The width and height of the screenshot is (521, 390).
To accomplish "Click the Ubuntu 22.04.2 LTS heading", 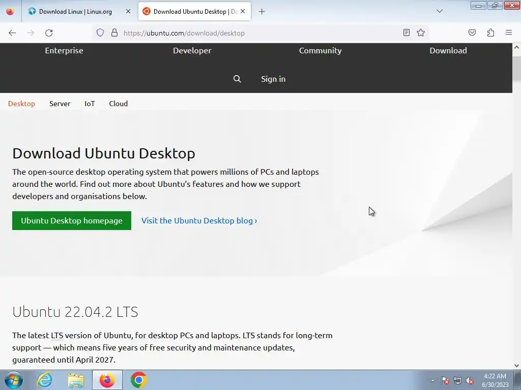I will click(75, 312).
